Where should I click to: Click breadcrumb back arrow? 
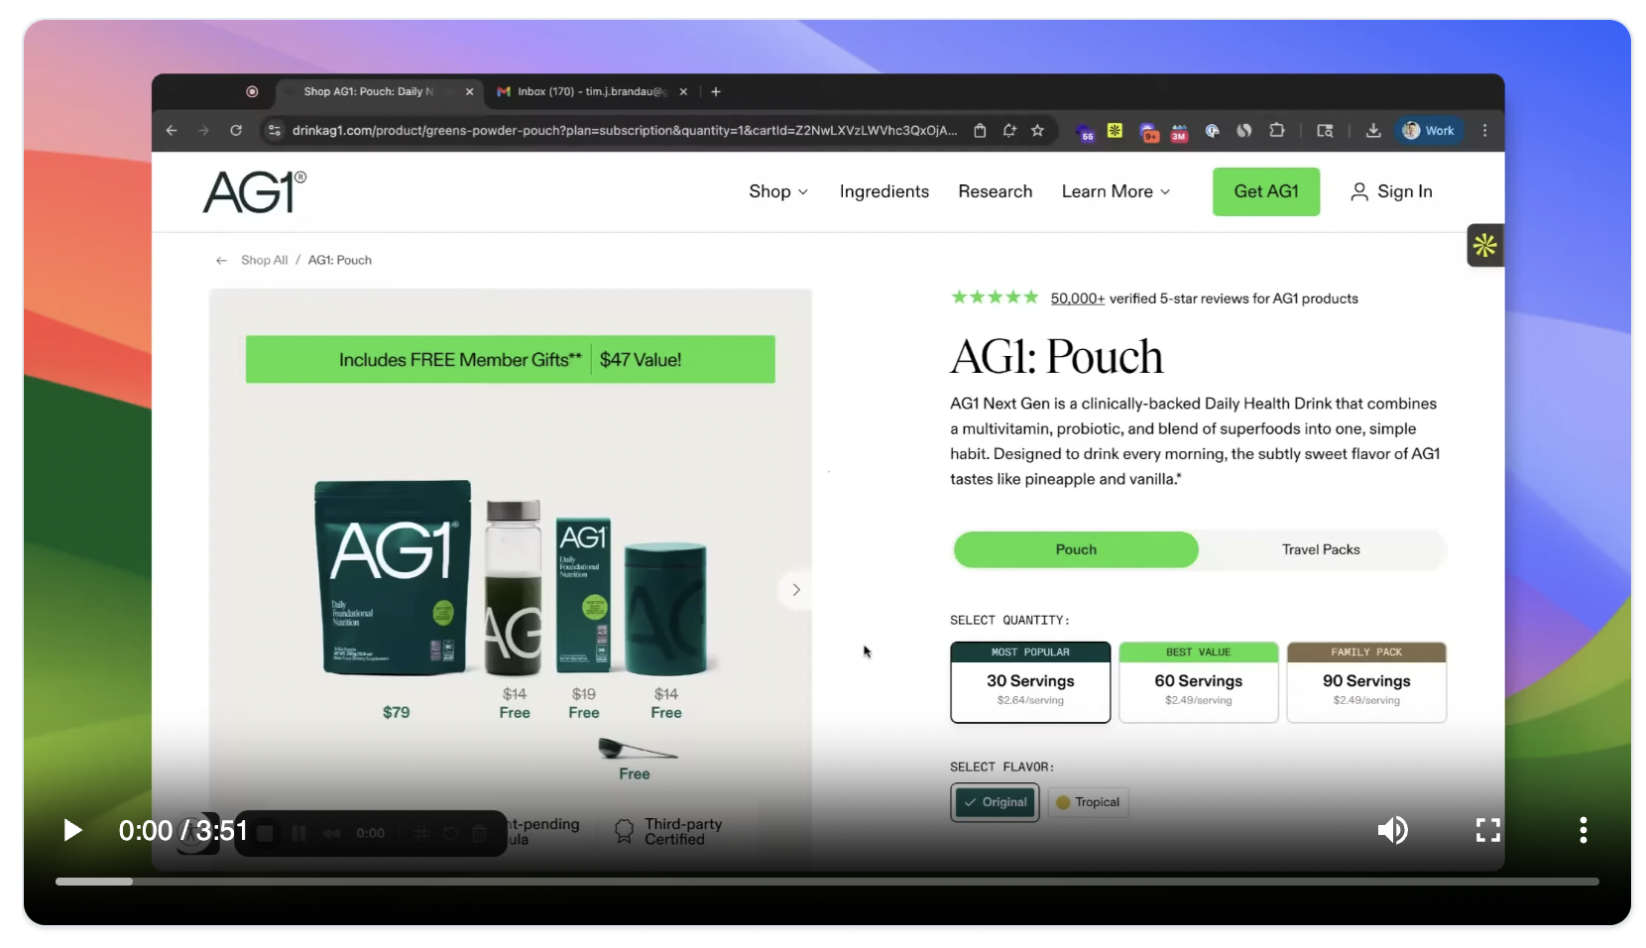point(221,260)
